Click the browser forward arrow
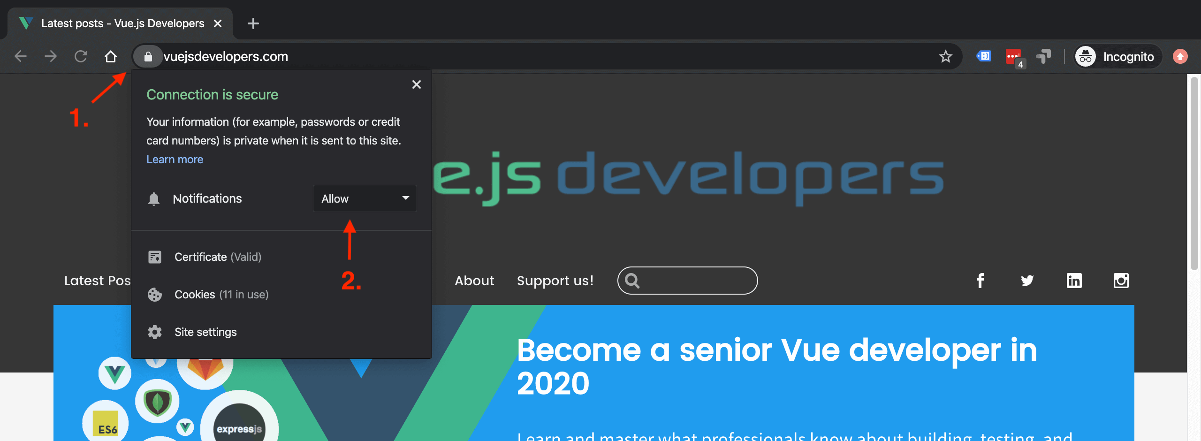Image resolution: width=1201 pixels, height=441 pixels. tap(51, 56)
